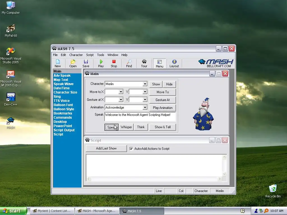Open the Help menu

pos(124,55)
